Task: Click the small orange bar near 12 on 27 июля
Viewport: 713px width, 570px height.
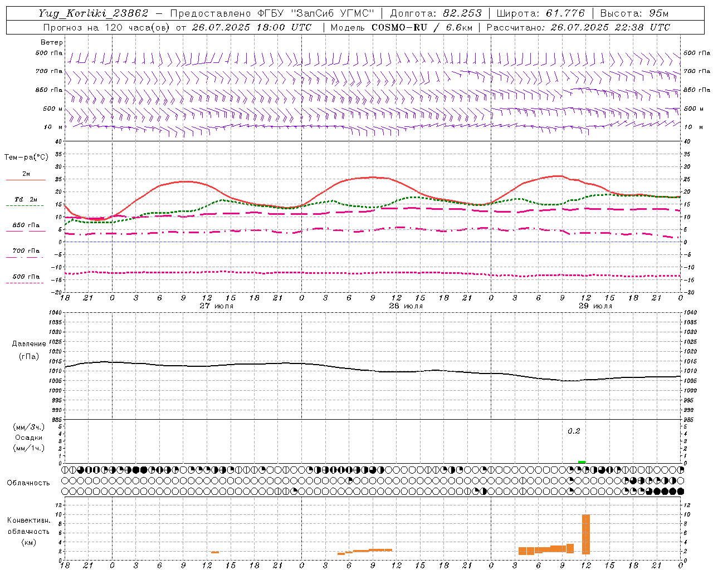Action: coord(215,552)
